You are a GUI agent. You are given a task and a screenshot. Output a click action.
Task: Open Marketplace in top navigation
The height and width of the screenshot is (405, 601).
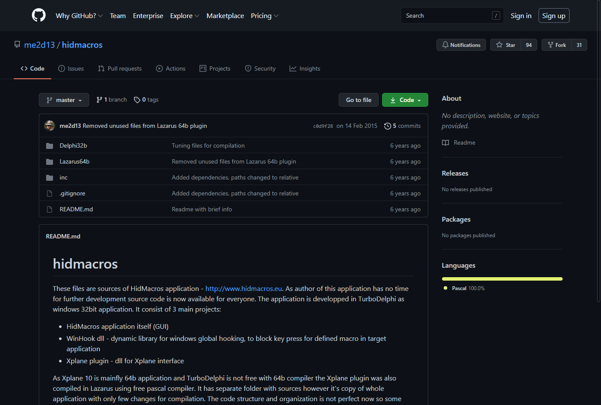pos(225,15)
